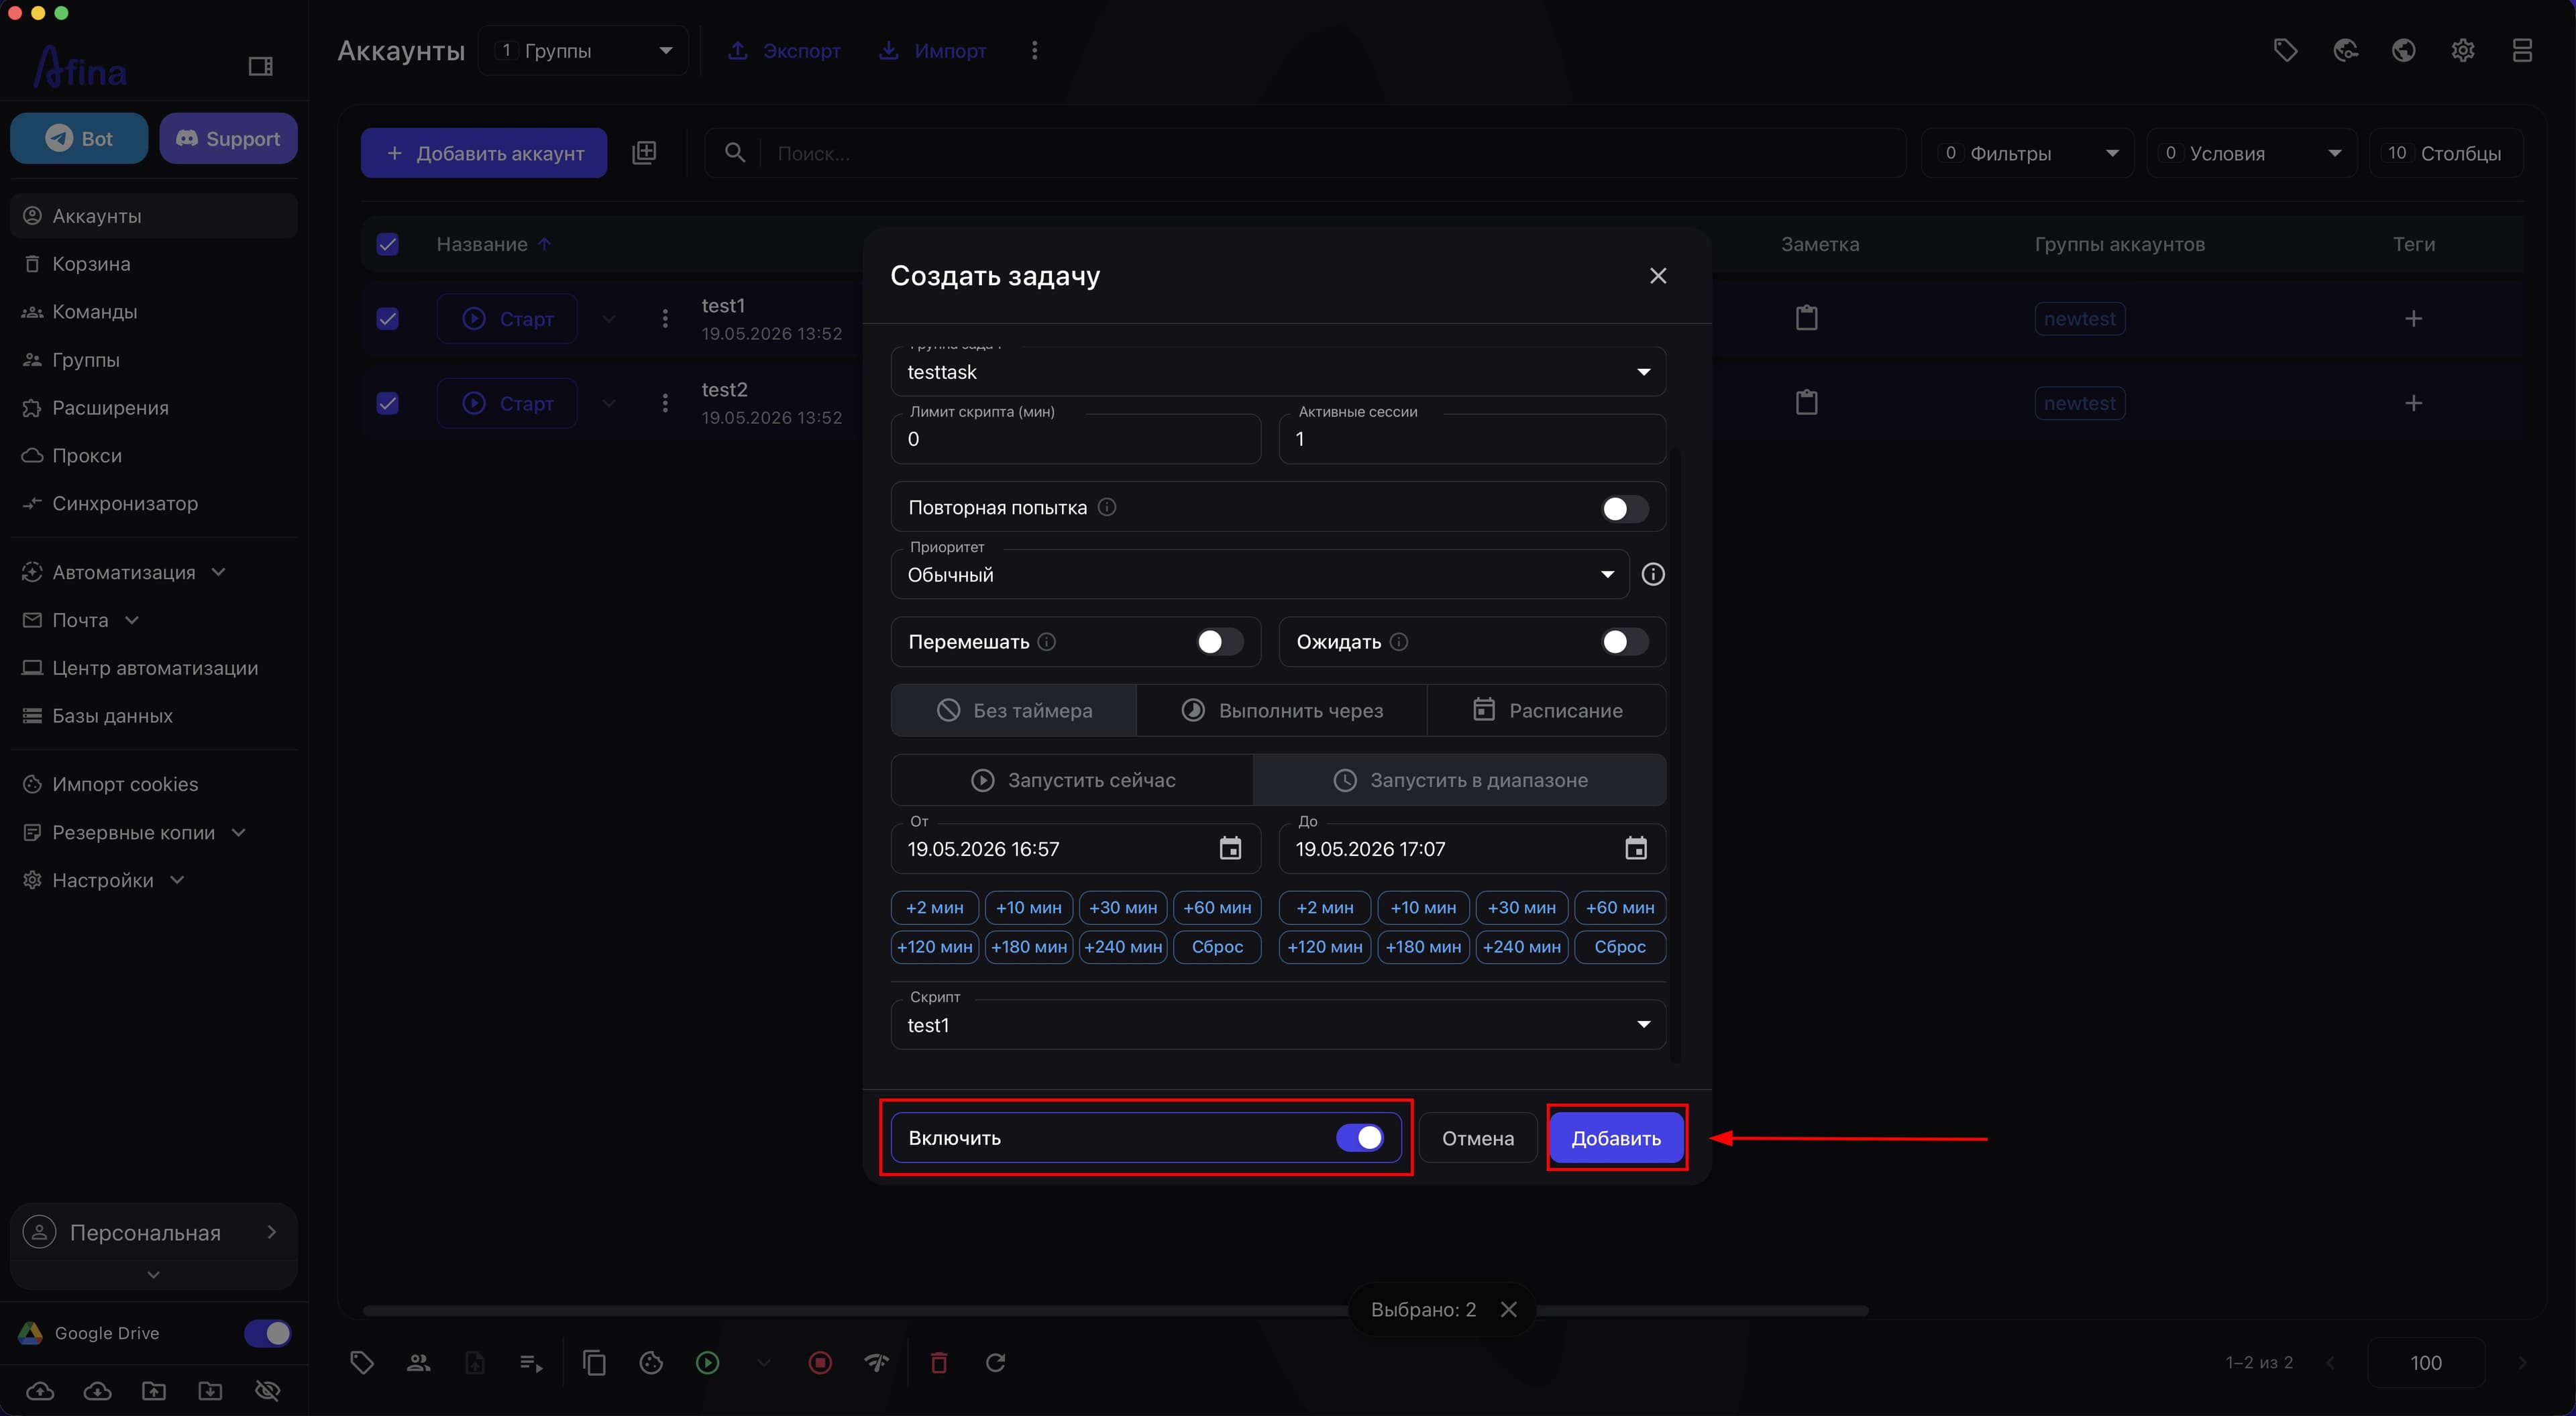2576x1416 pixels.
Task: Toggle the select-all checkbox in table header
Action: [387, 244]
